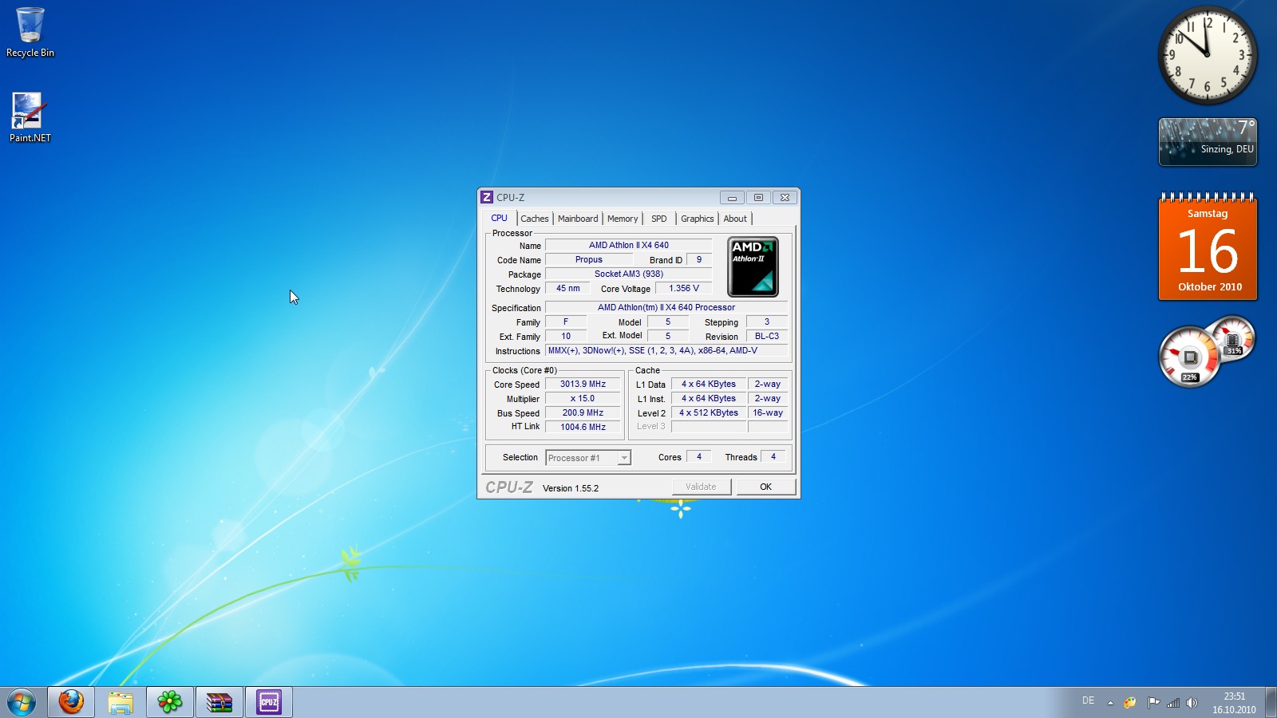Switch to the Caches tab

535,219
